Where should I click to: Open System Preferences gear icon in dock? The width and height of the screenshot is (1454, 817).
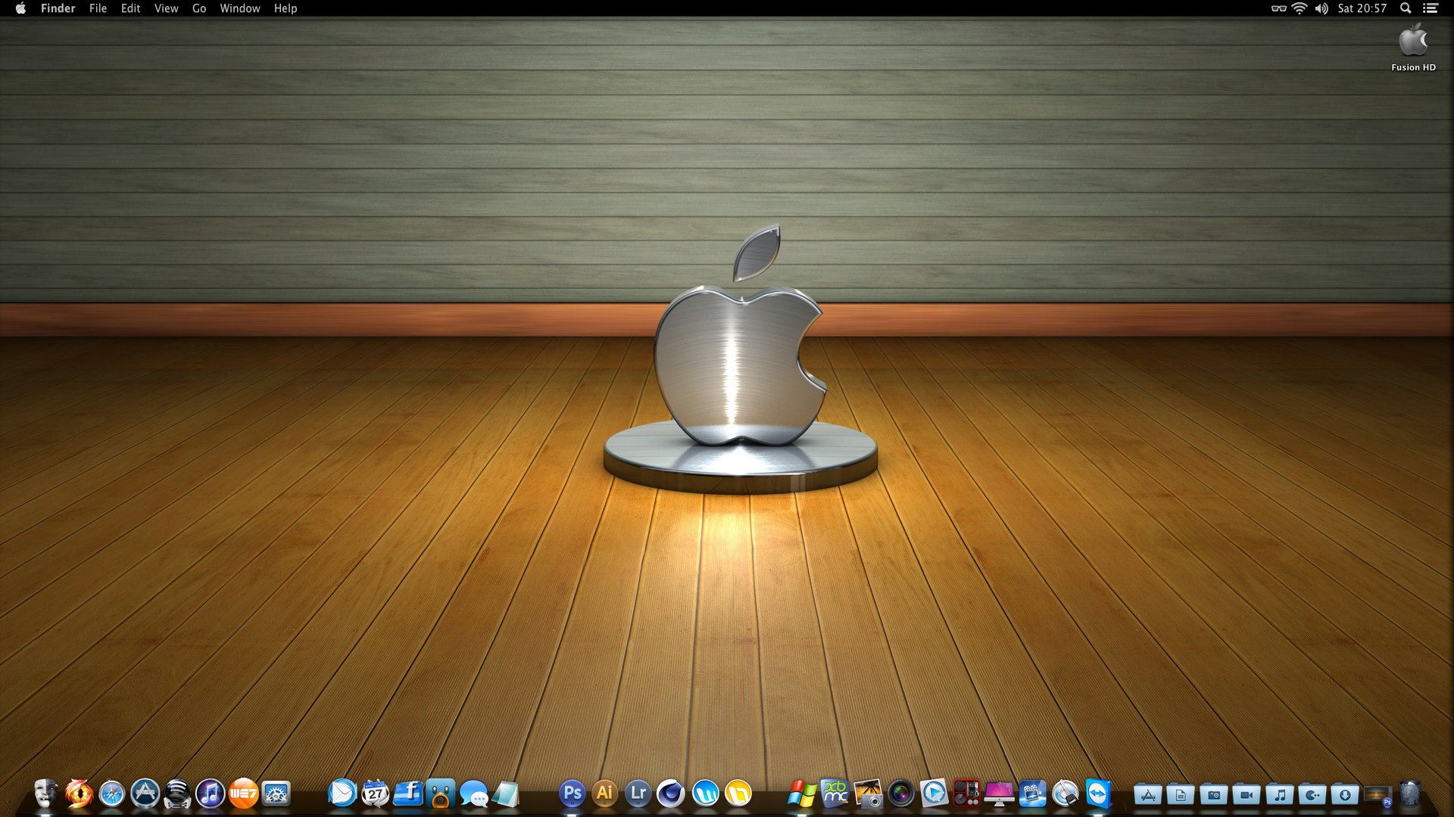pos(276,794)
